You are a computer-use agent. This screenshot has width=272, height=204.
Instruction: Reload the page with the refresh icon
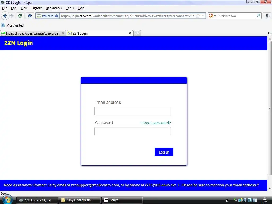[x=20, y=16]
